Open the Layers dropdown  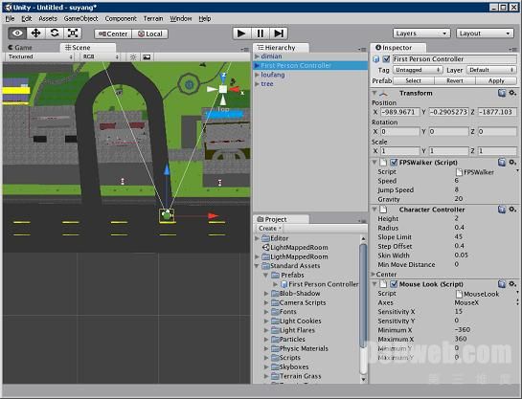(x=421, y=33)
